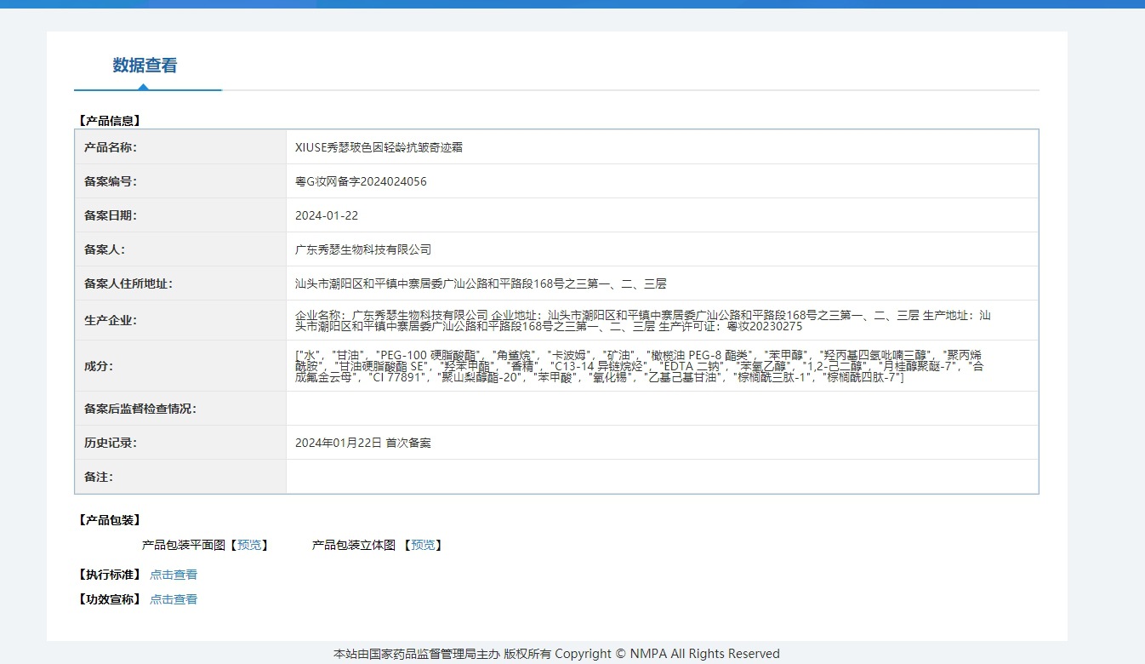This screenshot has height=664, width=1145.
Task: Click 点击查看 next to 功效宣称
Action: (x=173, y=598)
